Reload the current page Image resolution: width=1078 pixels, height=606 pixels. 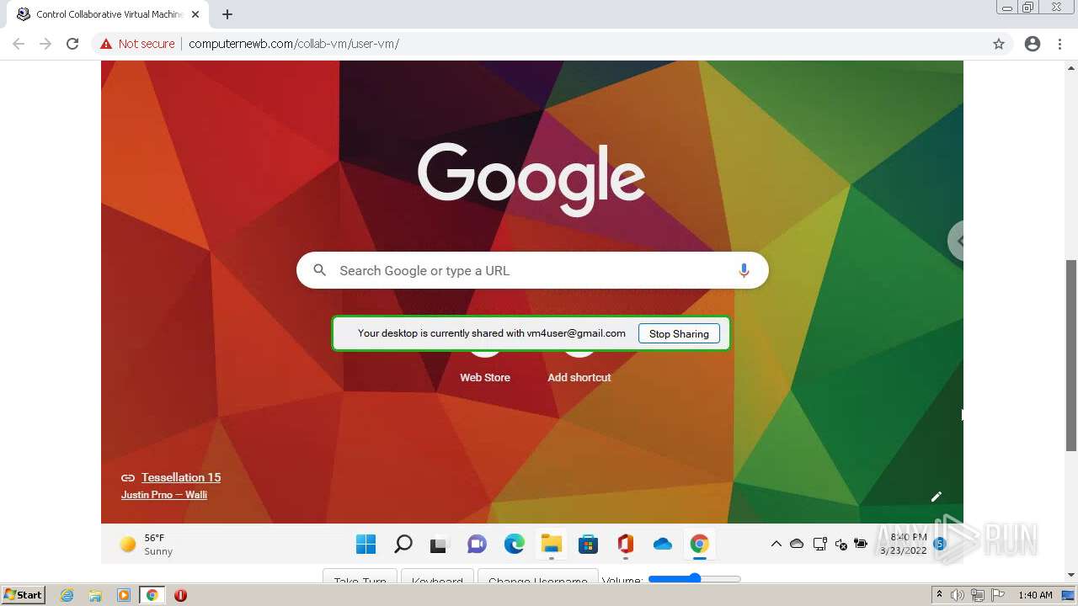click(72, 44)
